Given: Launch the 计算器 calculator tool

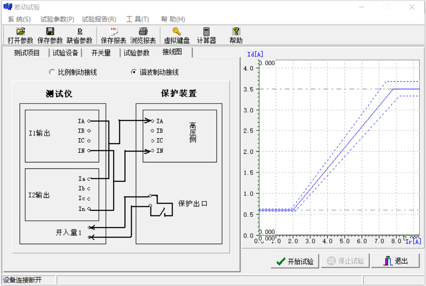Looking at the screenshot, I should (x=206, y=35).
